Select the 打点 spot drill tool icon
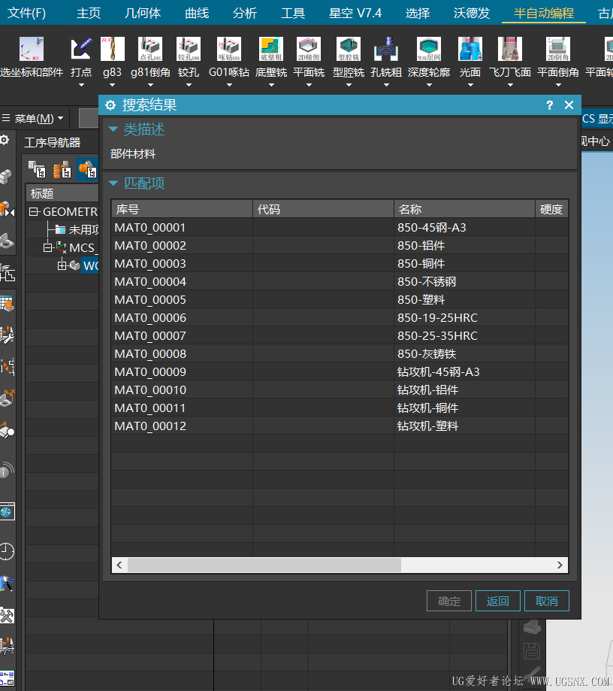Screen dimensions: 613x691 [81, 49]
